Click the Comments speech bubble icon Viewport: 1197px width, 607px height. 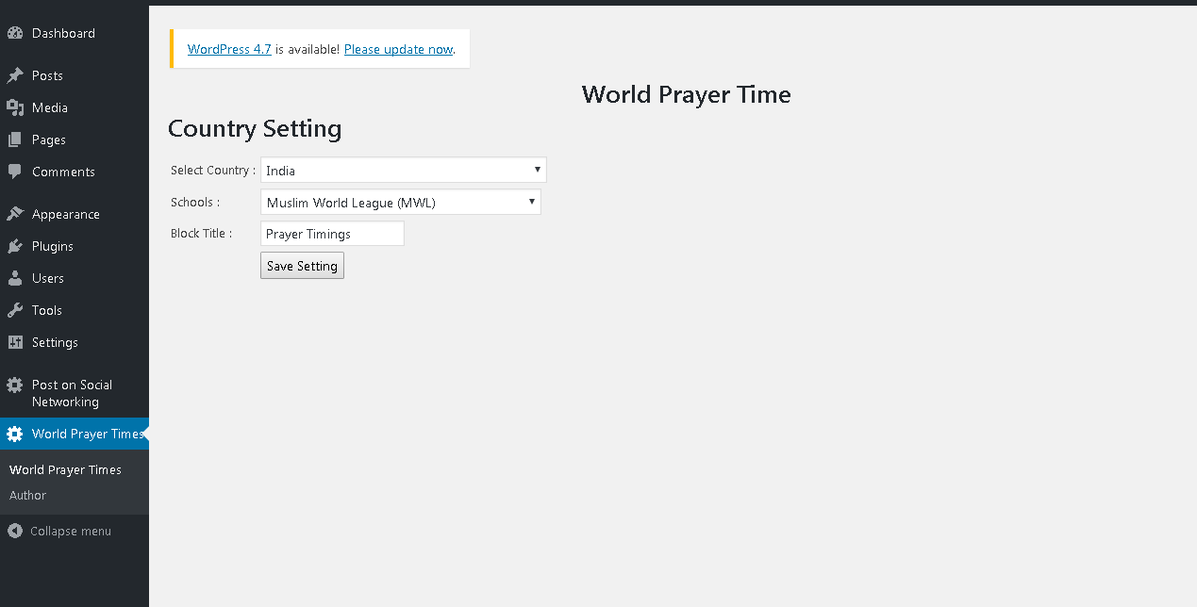pos(15,172)
